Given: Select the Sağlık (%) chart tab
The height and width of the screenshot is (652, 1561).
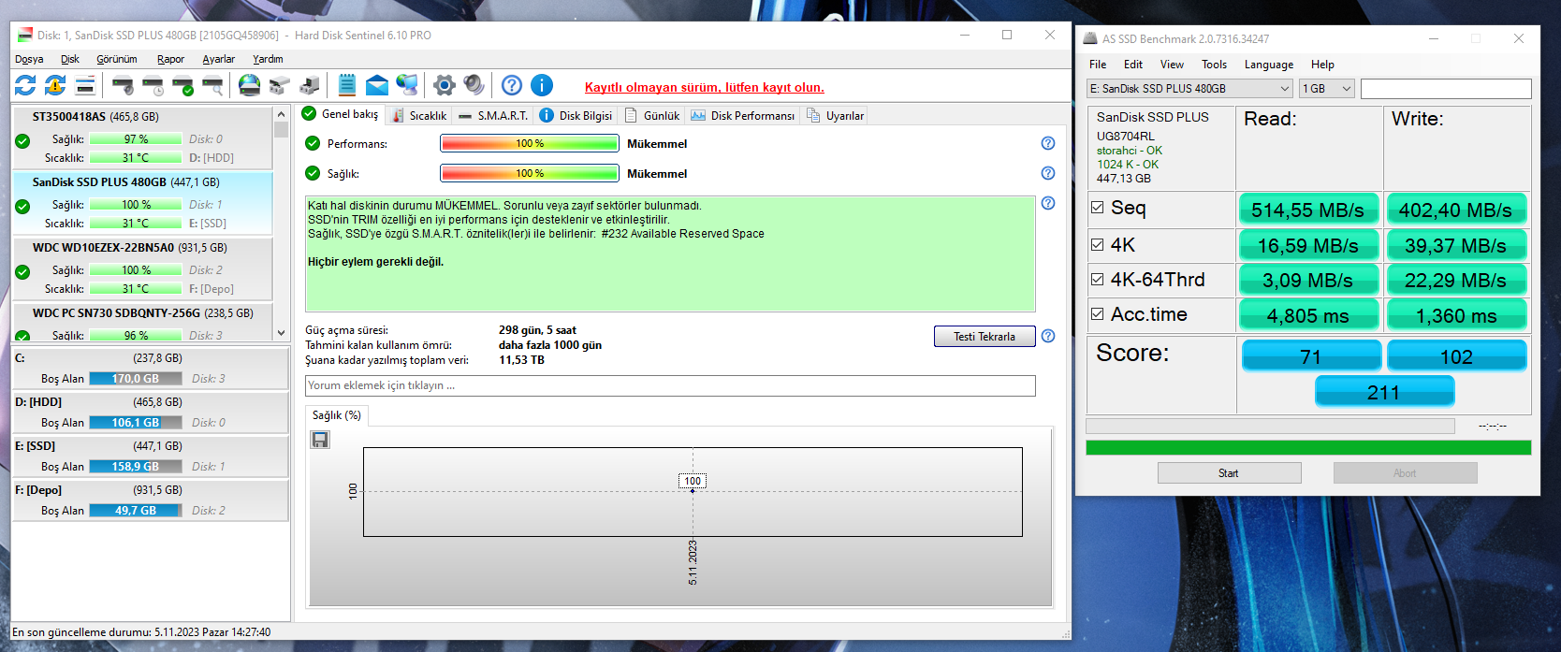Looking at the screenshot, I should [337, 414].
